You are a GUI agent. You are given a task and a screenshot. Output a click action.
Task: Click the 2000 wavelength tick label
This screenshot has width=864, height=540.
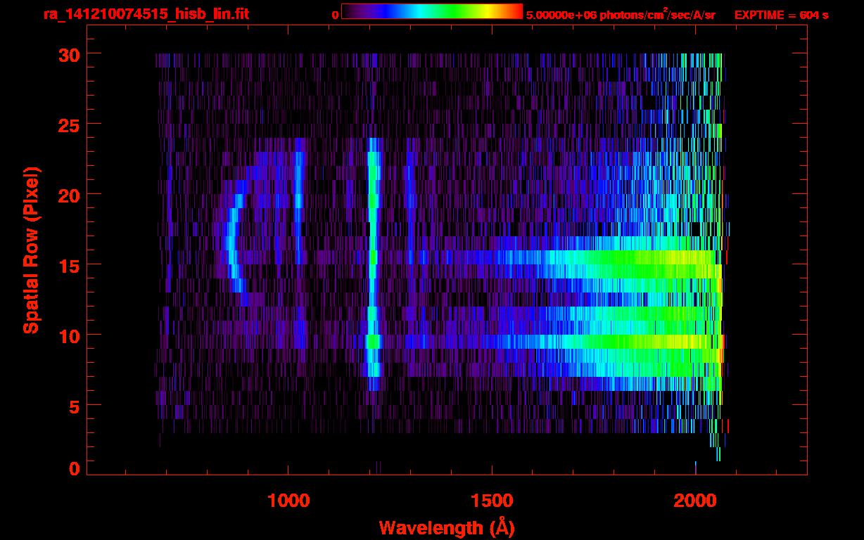[695, 501]
